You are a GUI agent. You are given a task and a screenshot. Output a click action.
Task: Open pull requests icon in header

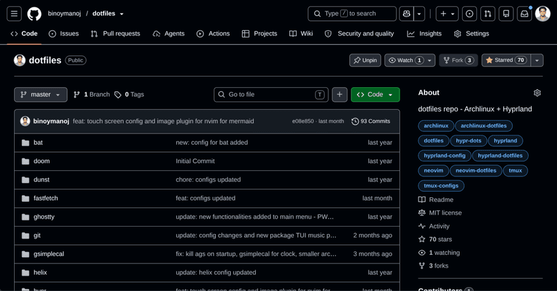pos(488,14)
